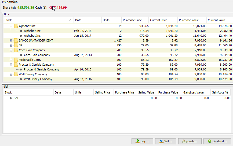Viewport: 233px width, 146px height.
Task: Sort Buy table by Units column
Action: [111, 20]
